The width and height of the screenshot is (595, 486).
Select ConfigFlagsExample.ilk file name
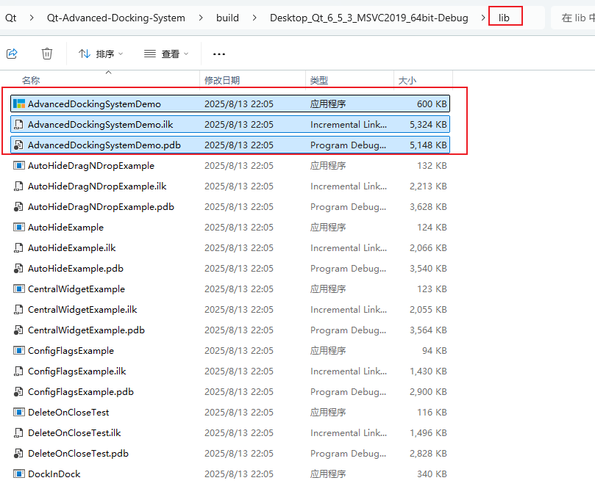click(x=77, y=371)
